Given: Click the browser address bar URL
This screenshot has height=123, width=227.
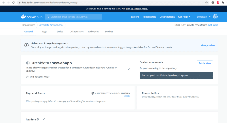Looking at the screenshot, I should pyautogui.click(x=50, y=3).
